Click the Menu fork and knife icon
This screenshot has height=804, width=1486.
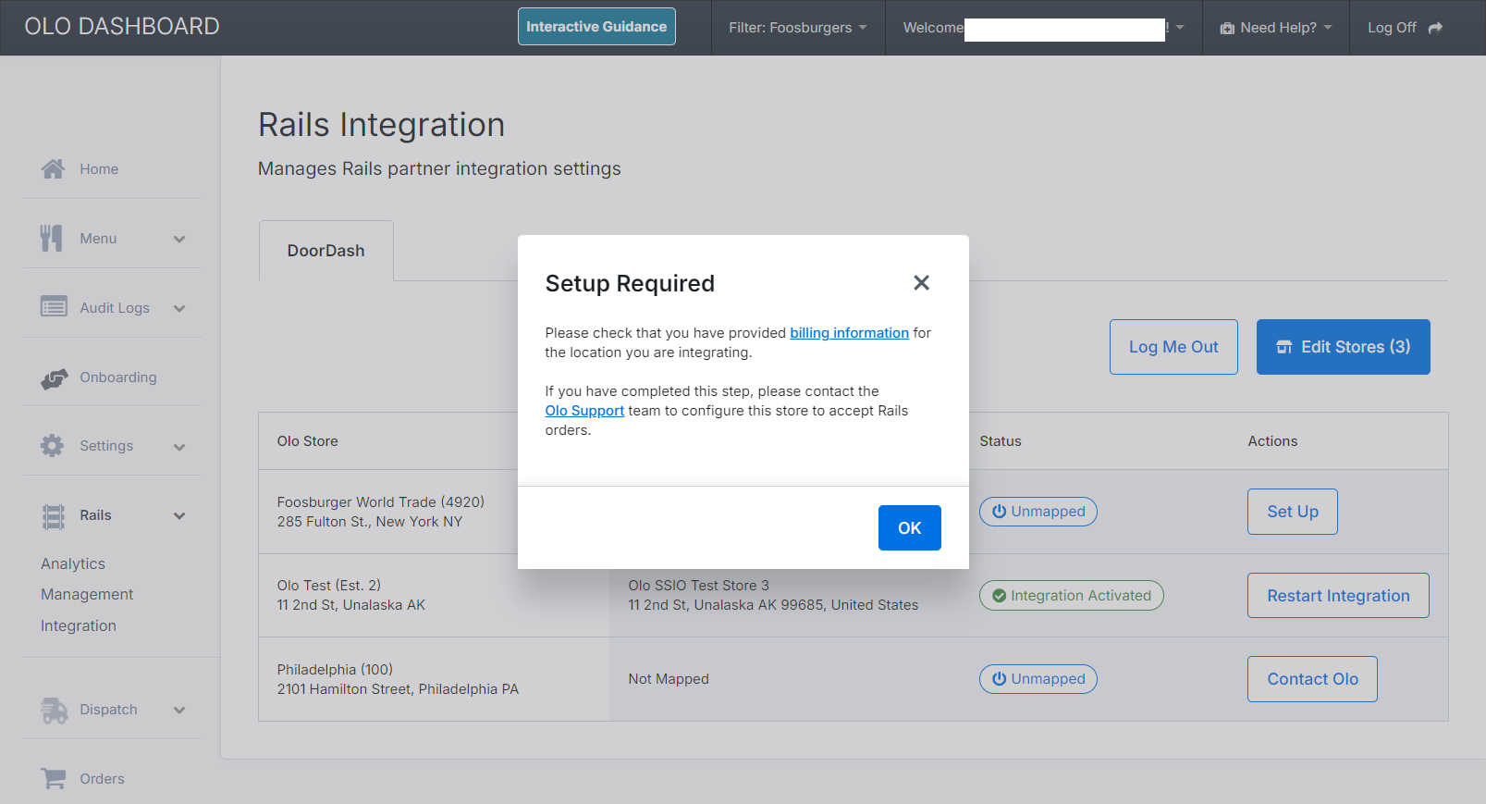51,238
